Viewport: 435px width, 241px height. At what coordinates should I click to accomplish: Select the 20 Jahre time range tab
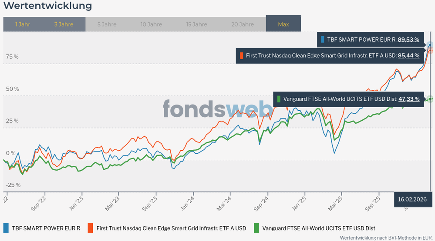click(243, 24)
